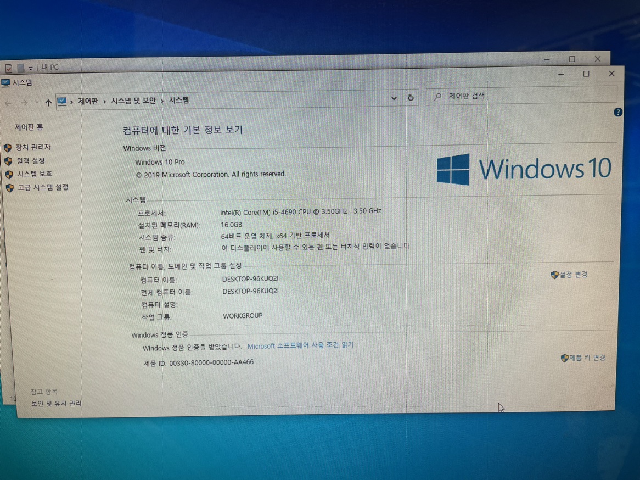Click the 제어판 breadcrumb
Viewport: 640px width, 480px height.
point(88,101)
